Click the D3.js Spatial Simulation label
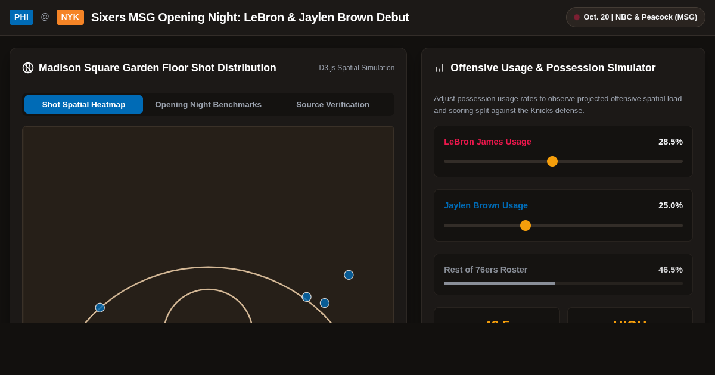 [357, 68]
